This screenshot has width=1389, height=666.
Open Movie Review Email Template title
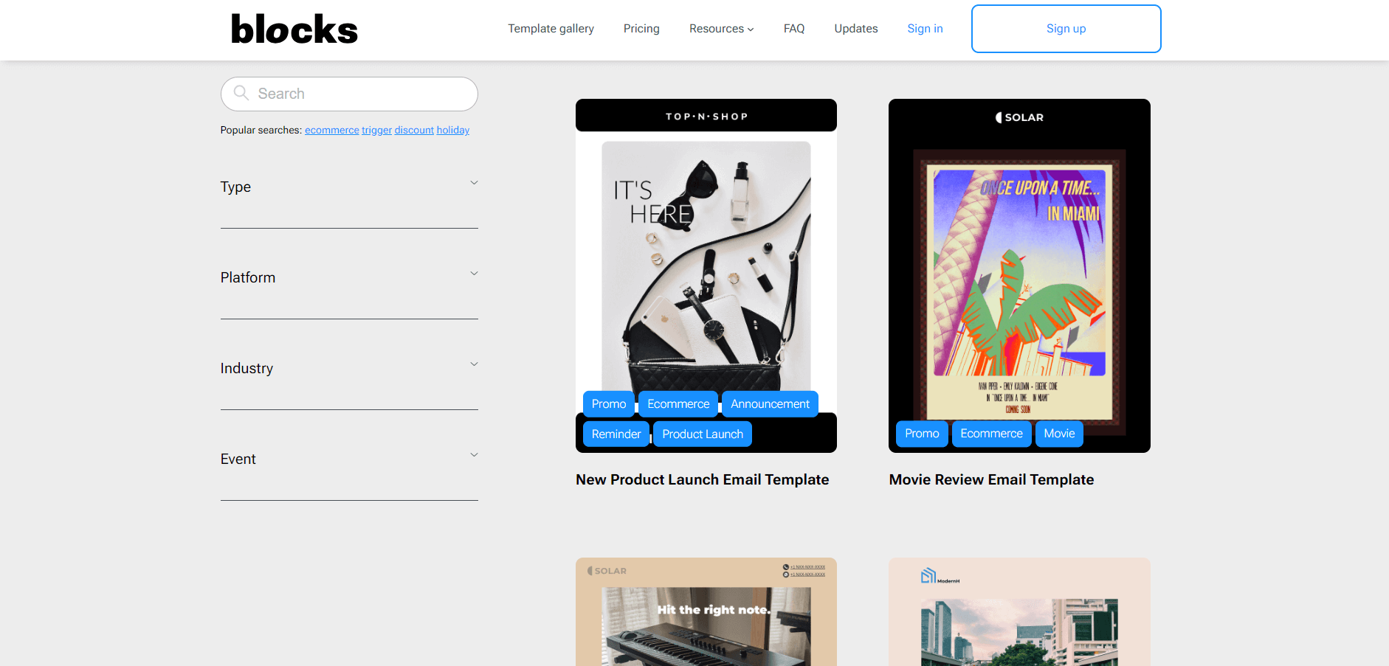[991, 480]
